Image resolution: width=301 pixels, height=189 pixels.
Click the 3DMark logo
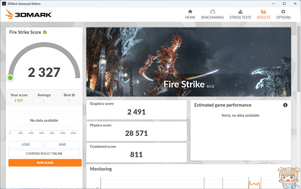pyautogui.click(x=28, y=14)
